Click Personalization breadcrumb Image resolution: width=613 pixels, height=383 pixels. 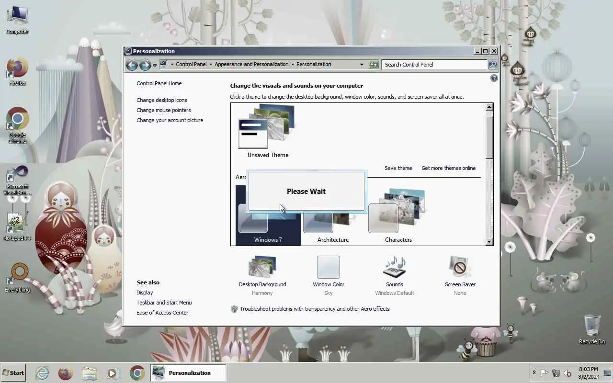click(314, 64)
